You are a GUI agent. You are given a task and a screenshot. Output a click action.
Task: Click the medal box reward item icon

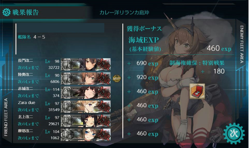[197, 91]
